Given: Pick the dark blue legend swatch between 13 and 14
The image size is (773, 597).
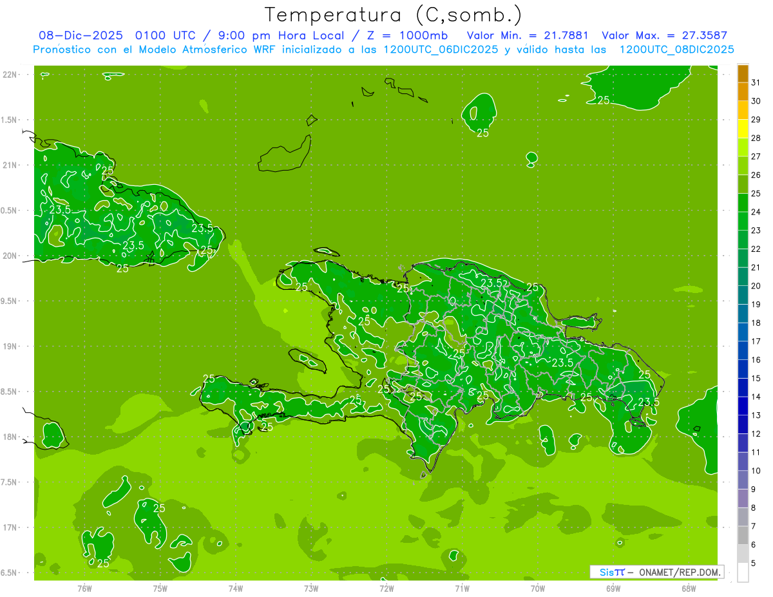Looking at the screenshot, I should (x=743, y=406).
